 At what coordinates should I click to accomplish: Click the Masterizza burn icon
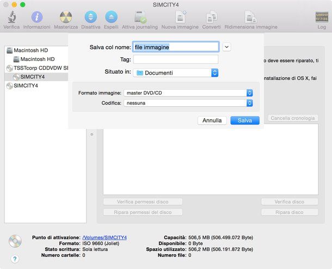pos(66,17)
